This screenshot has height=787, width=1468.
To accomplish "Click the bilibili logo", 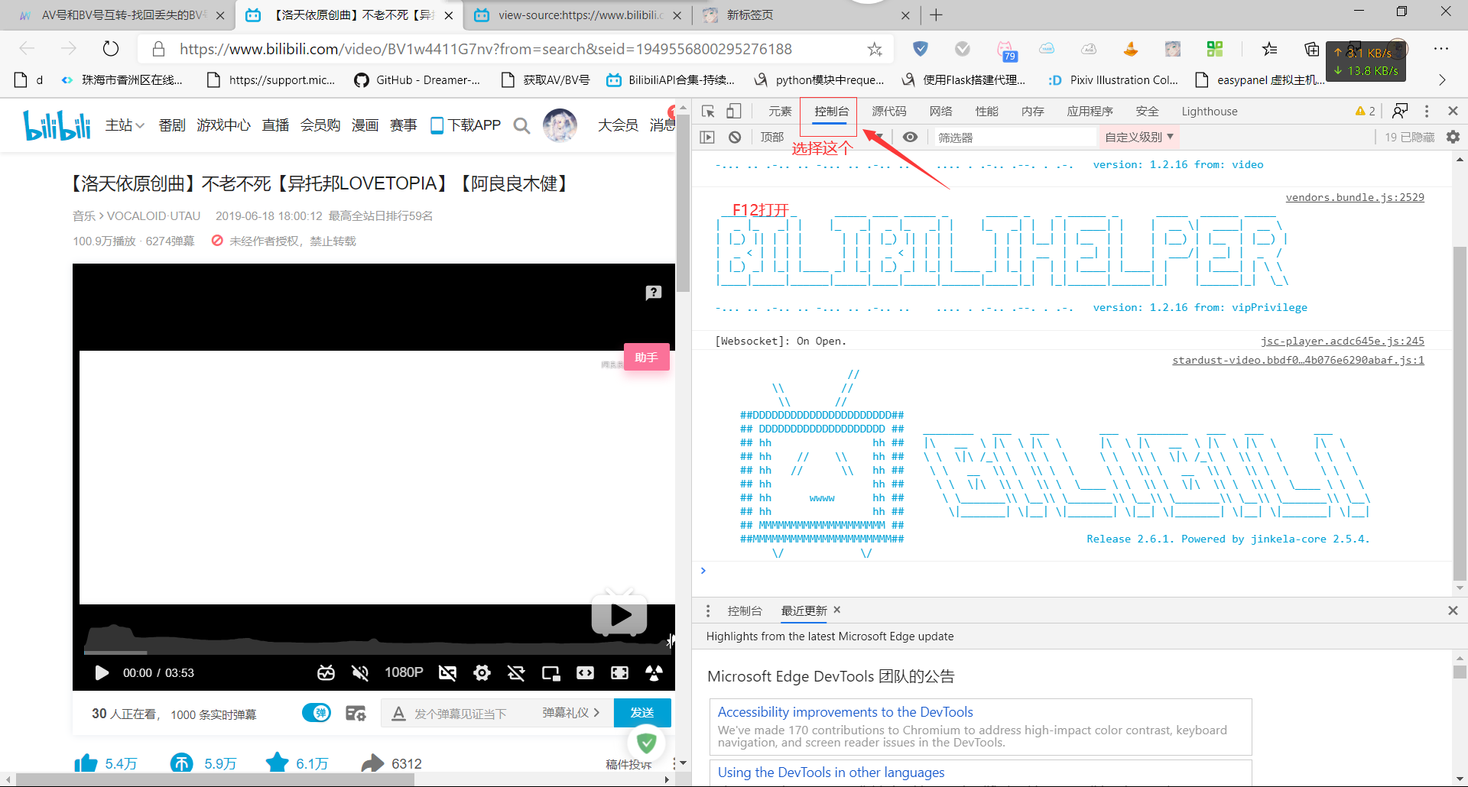I will coord(57,125).
